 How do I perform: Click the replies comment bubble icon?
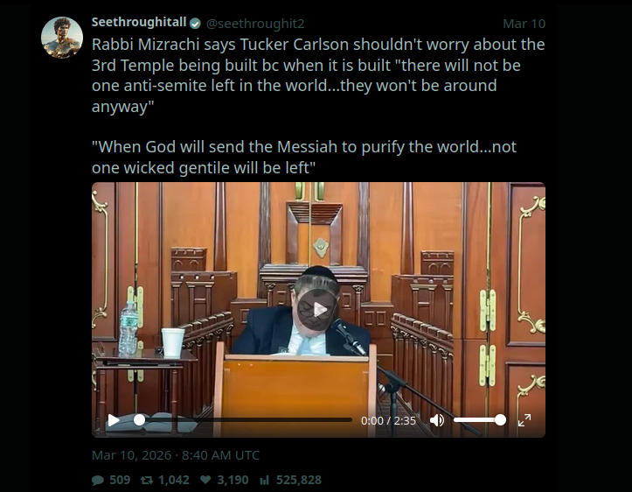(98, 480)
